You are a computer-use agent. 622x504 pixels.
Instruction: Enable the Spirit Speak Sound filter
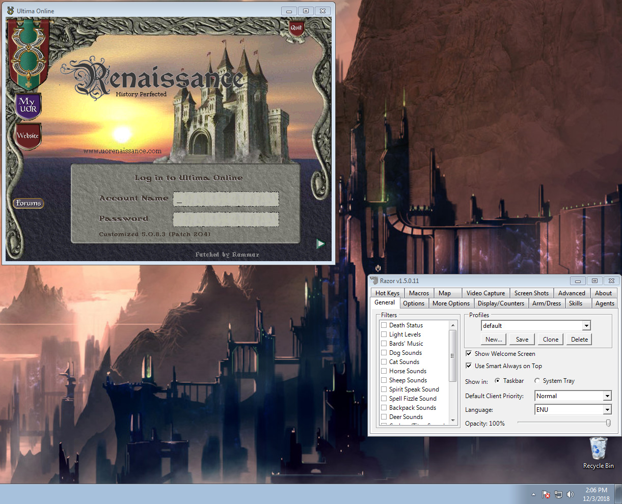click(384, 389)
